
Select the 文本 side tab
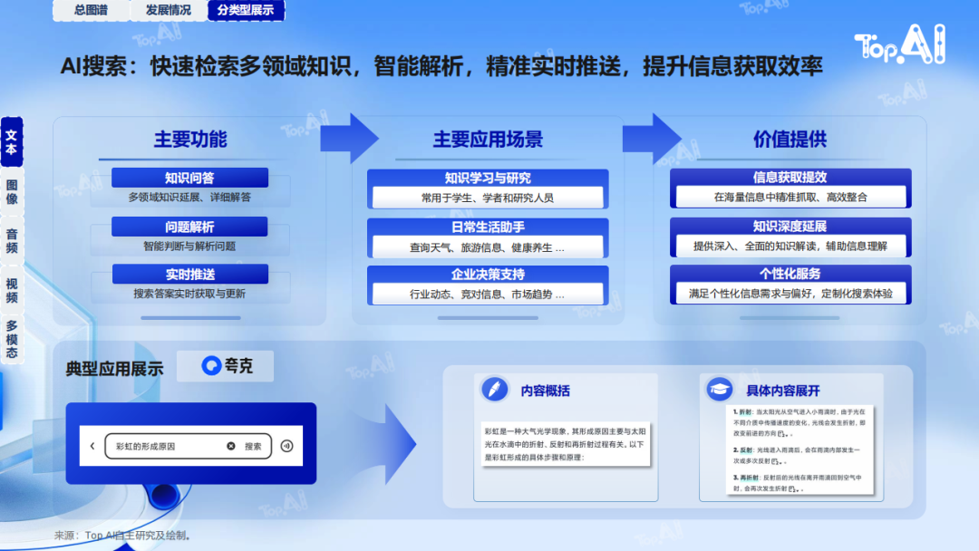[12, 141]
